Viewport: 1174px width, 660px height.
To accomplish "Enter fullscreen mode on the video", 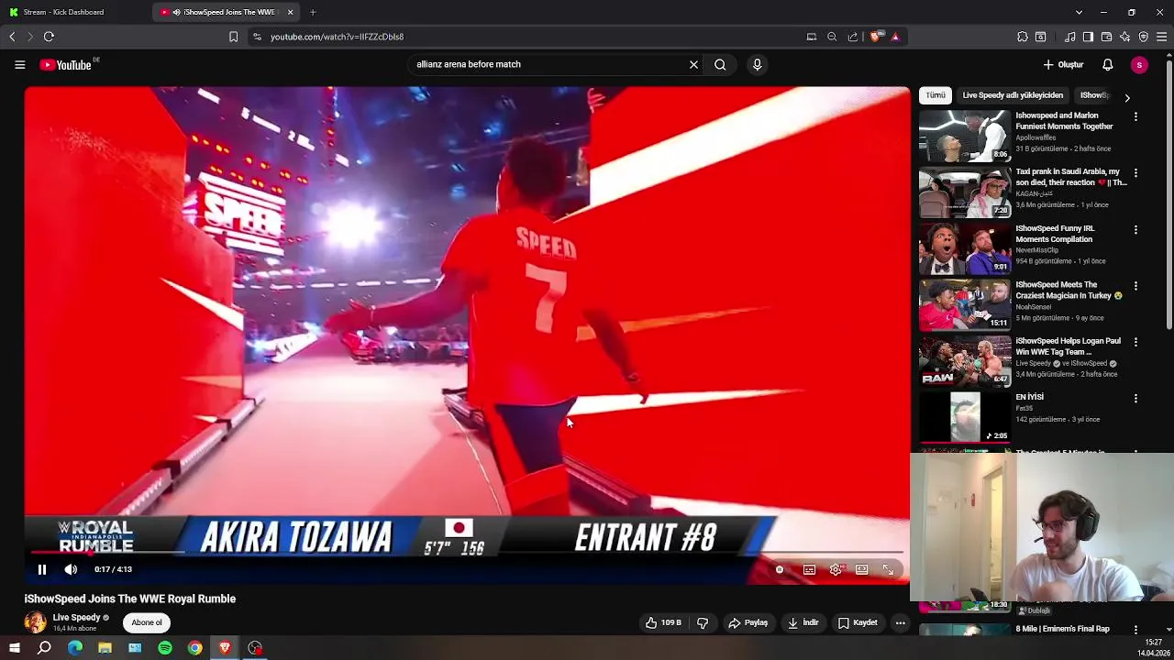I will [x=888, y=569].
